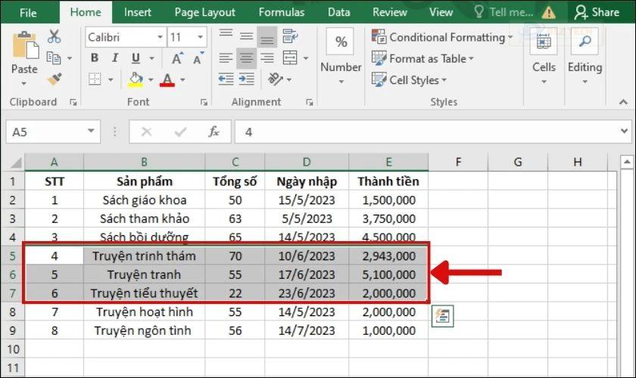The width and height of the screenshot is (636, 378).
Task: Switch to the Page Layout tab
Action: (x=205, y=12)
